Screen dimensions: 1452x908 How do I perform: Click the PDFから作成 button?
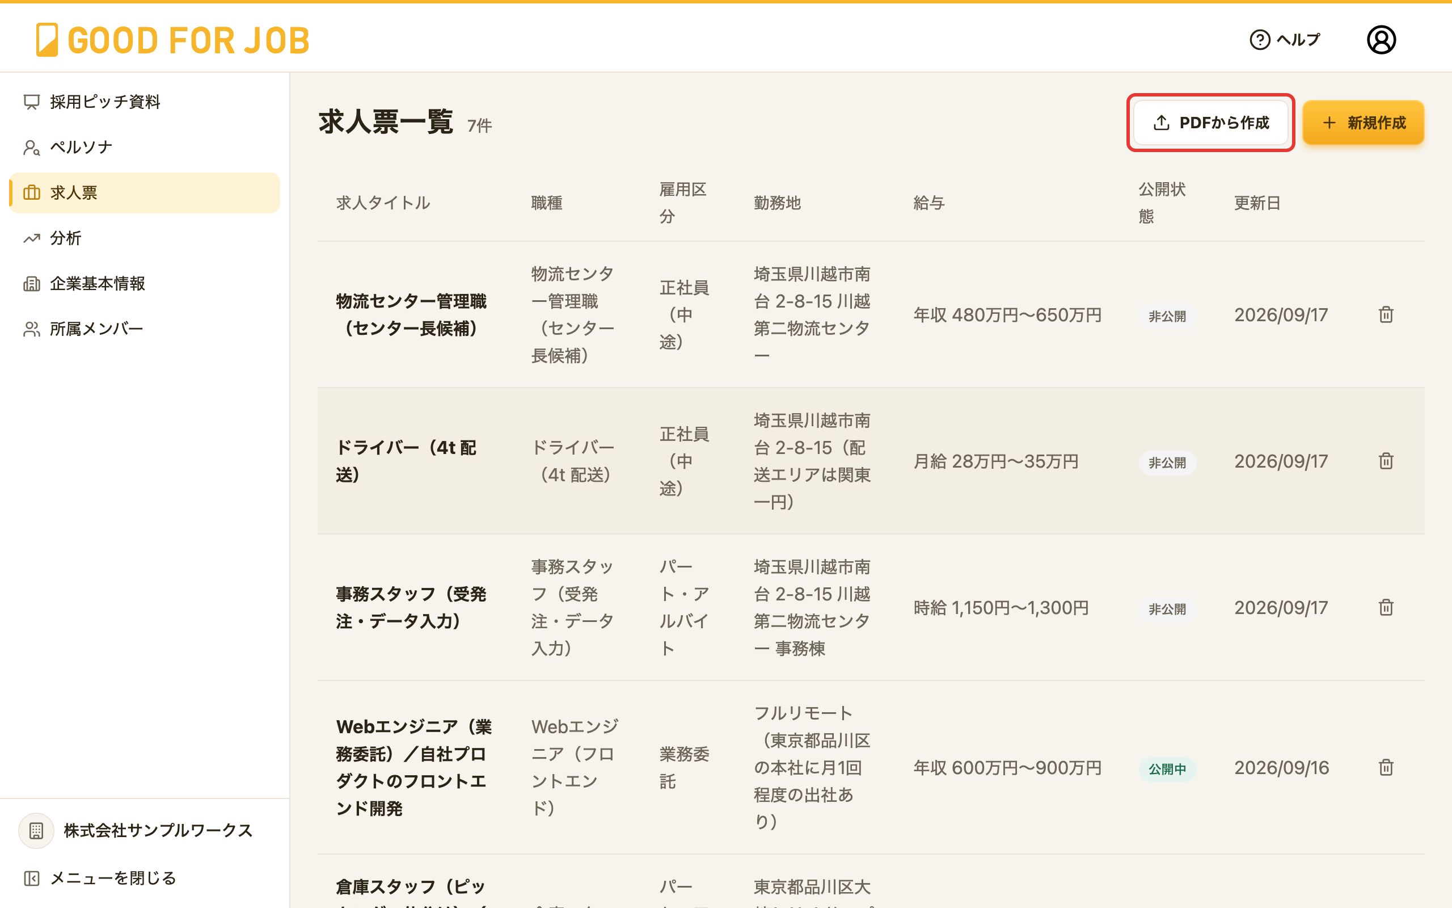coord(1211,123)
